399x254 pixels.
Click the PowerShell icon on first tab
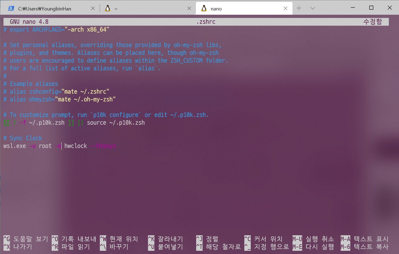click(x=11, y=9)
